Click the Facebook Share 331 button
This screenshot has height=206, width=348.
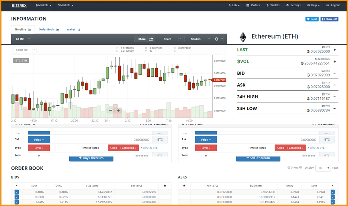pos(329,19)
